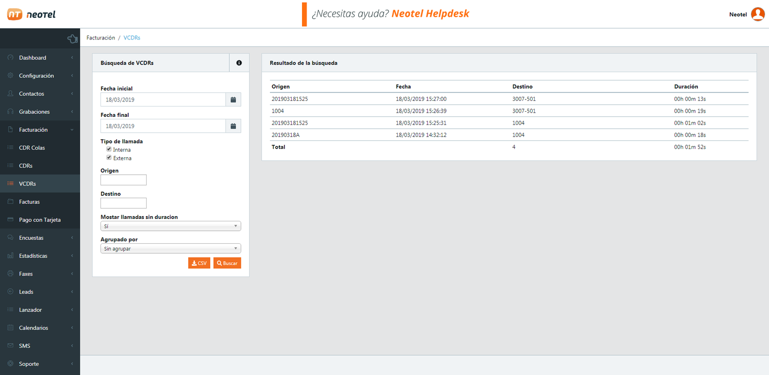Image resolution: width=769 pixels, height=375 pixels.
Task: Open the Agrupado por dropdown
Action: 170,248
